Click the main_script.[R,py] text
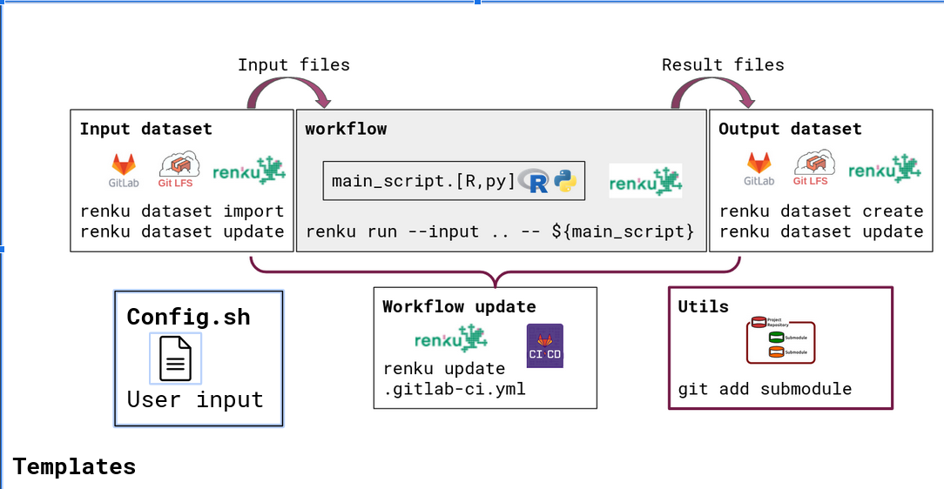944x489 pixels. 423,181
